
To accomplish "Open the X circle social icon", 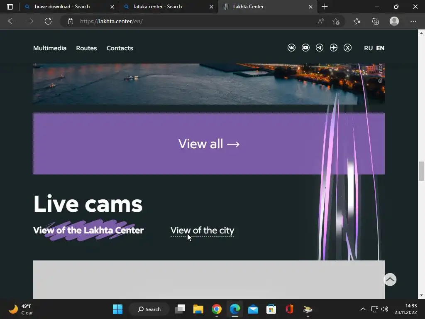I will (348, 48).
